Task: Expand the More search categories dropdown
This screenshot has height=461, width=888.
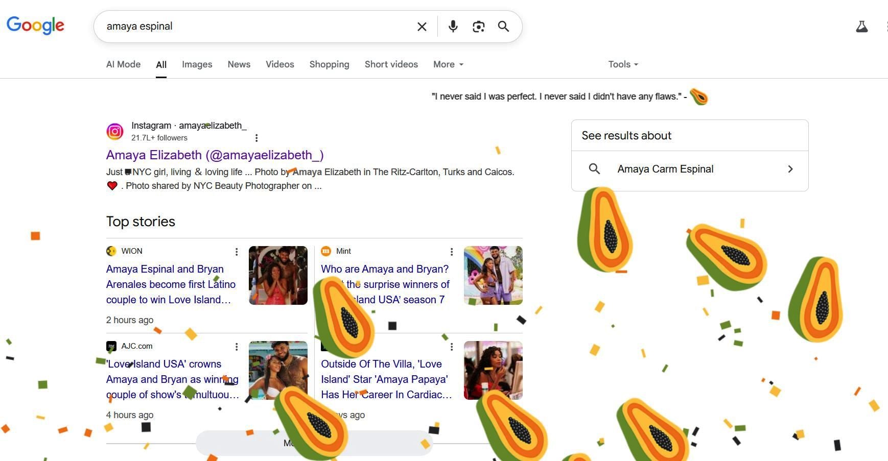Action: pos(447,64)
